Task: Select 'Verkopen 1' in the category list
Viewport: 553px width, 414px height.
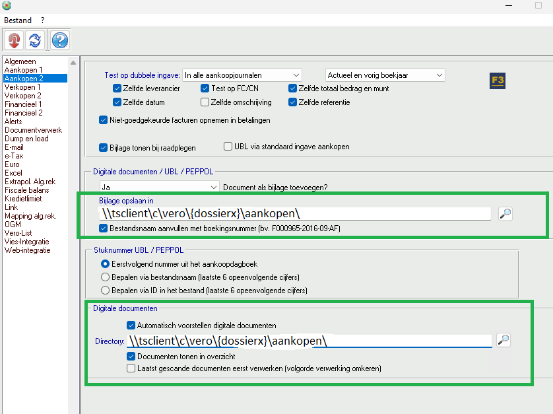Action: pyautogui.click(x=22, y=87)
